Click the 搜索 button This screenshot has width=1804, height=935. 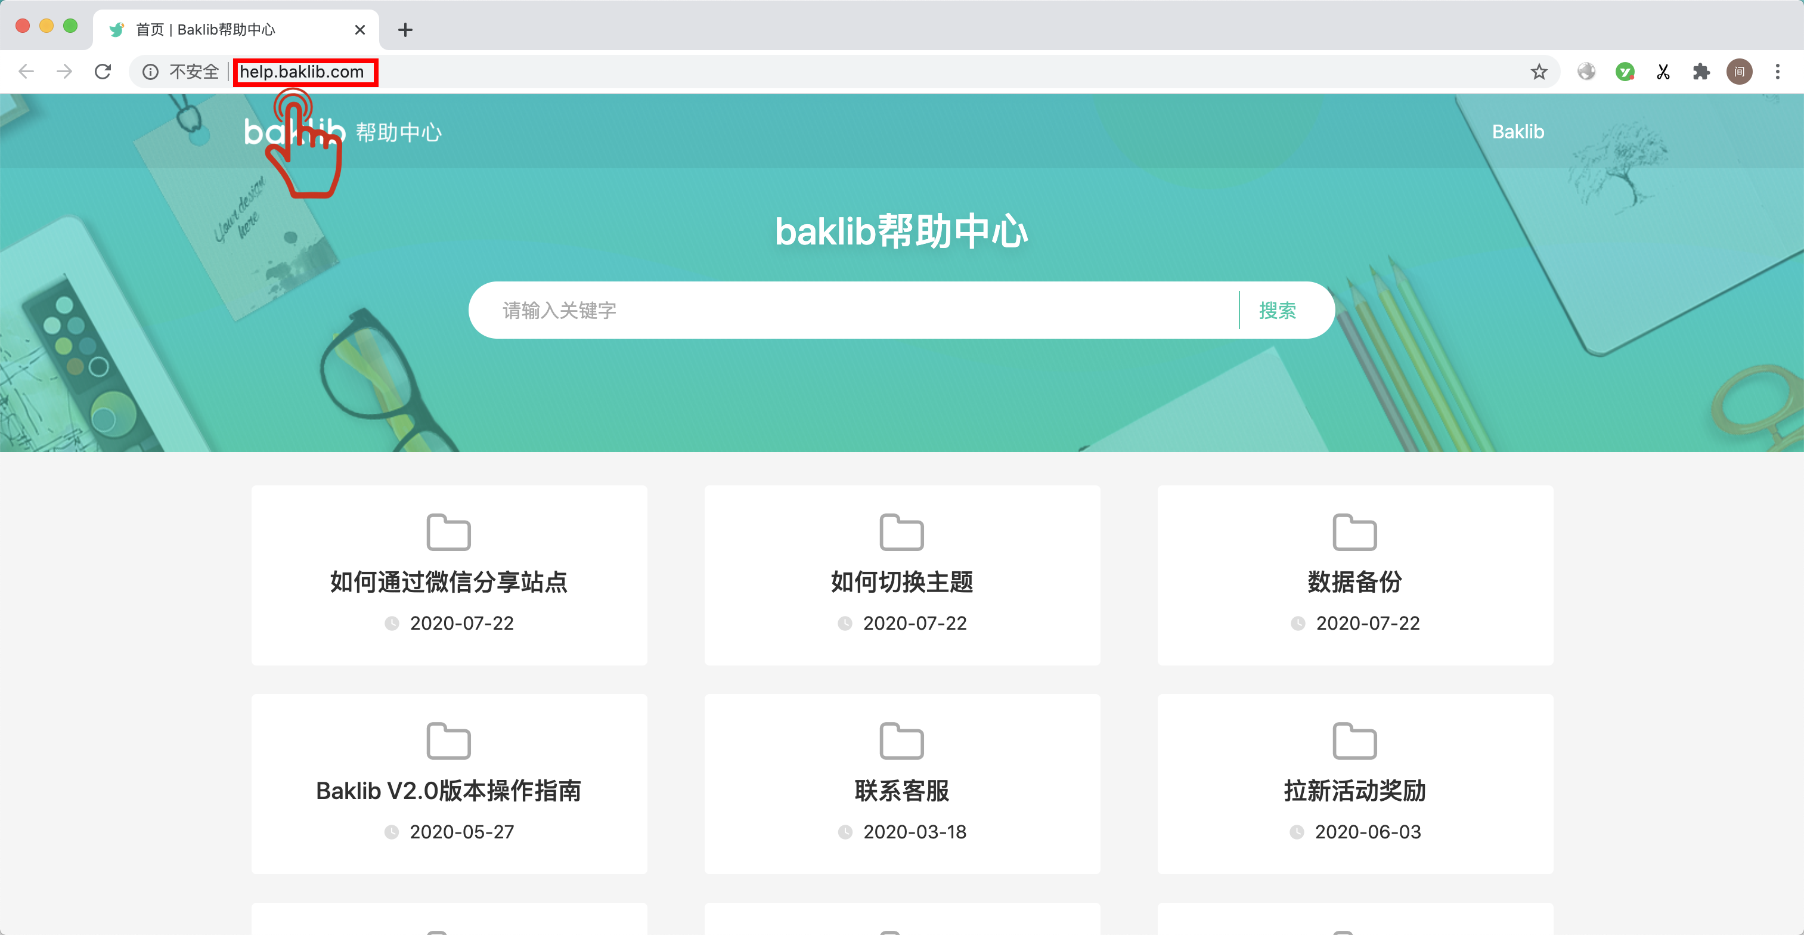click(x=1278, y=310)
